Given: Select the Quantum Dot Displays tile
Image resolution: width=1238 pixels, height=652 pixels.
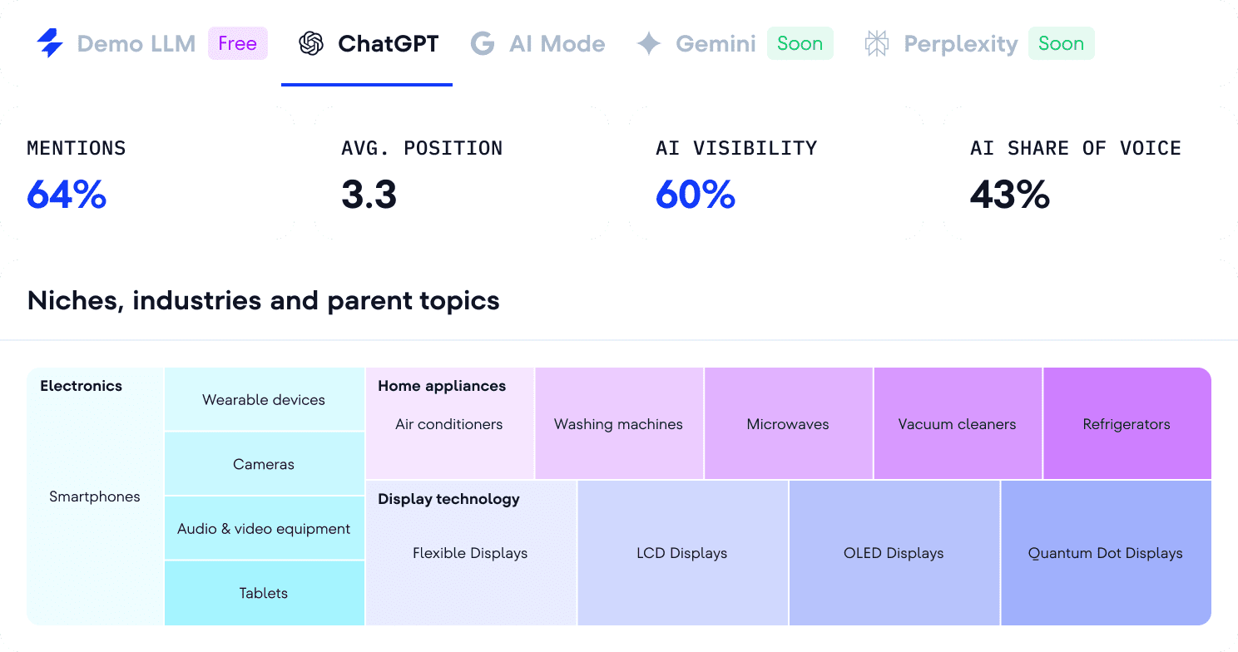Looking at the screenshot, I should [1106, 553].
